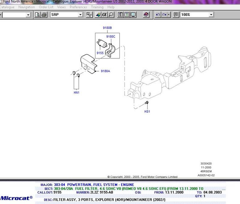Open the red book help icon
The height and width of the screenshot is (204, 240).
pos(146,15)
